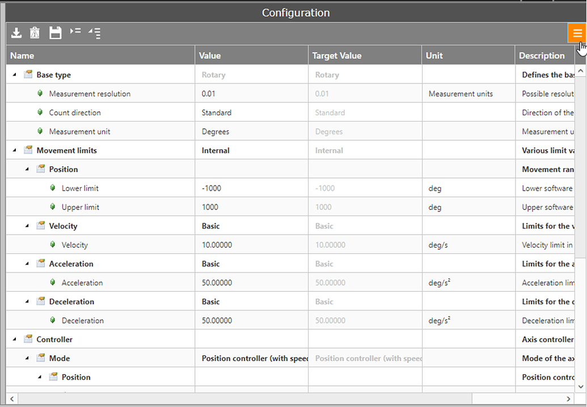Click the Target Value column header
Viewport: 587px width, 407px height.
coord(365,56)
